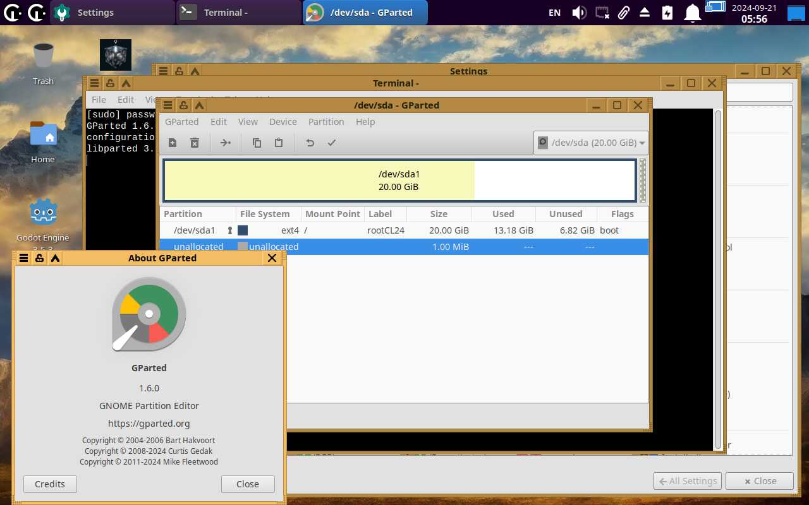Click the gray unallocated file system color swatch
809x505 pixels.
click(x=243, y=247)
